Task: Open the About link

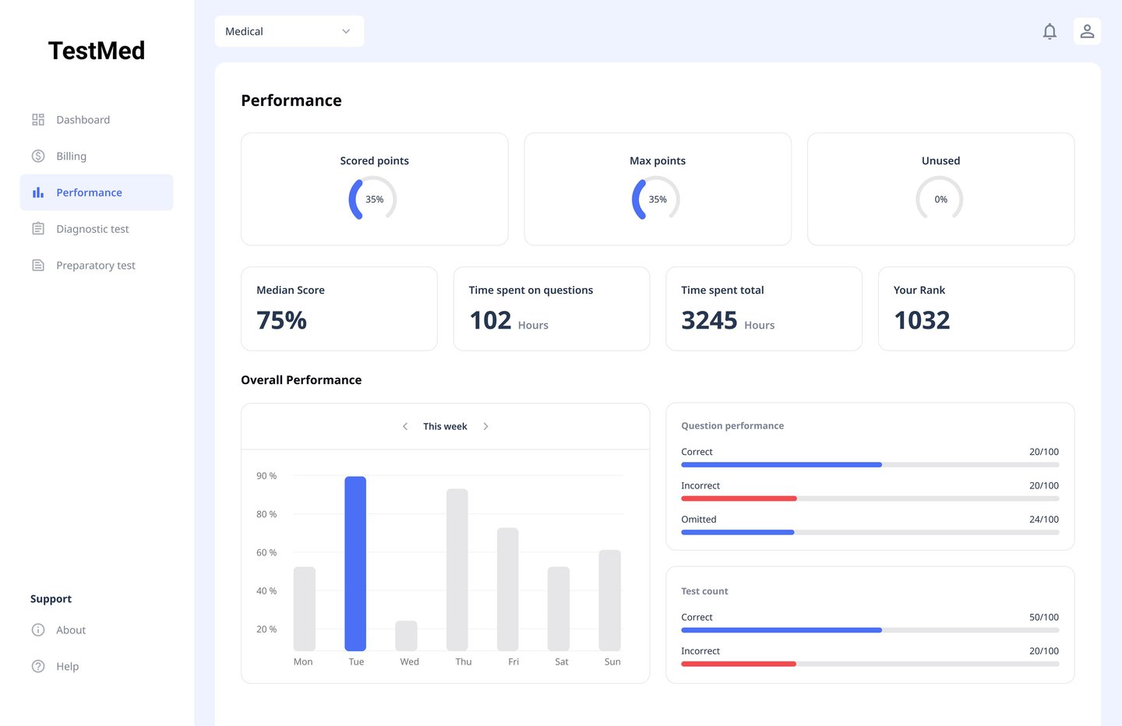Action: [71, 630]
